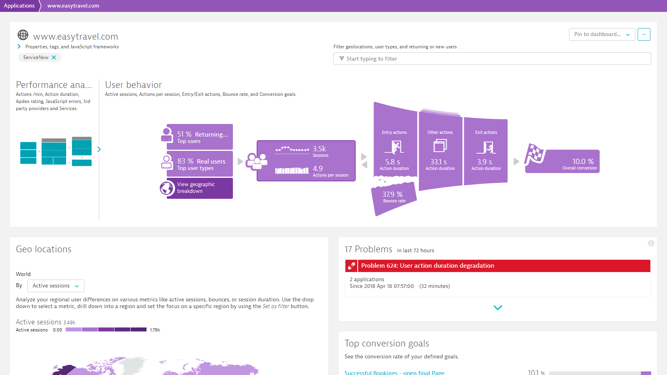Screen dimensions: 667x375
Task: Click the world map in Geo locations
Action: click(x=155, y=366)
